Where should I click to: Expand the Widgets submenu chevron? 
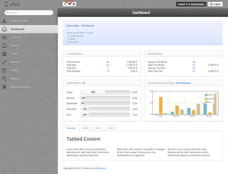point(55,79)
